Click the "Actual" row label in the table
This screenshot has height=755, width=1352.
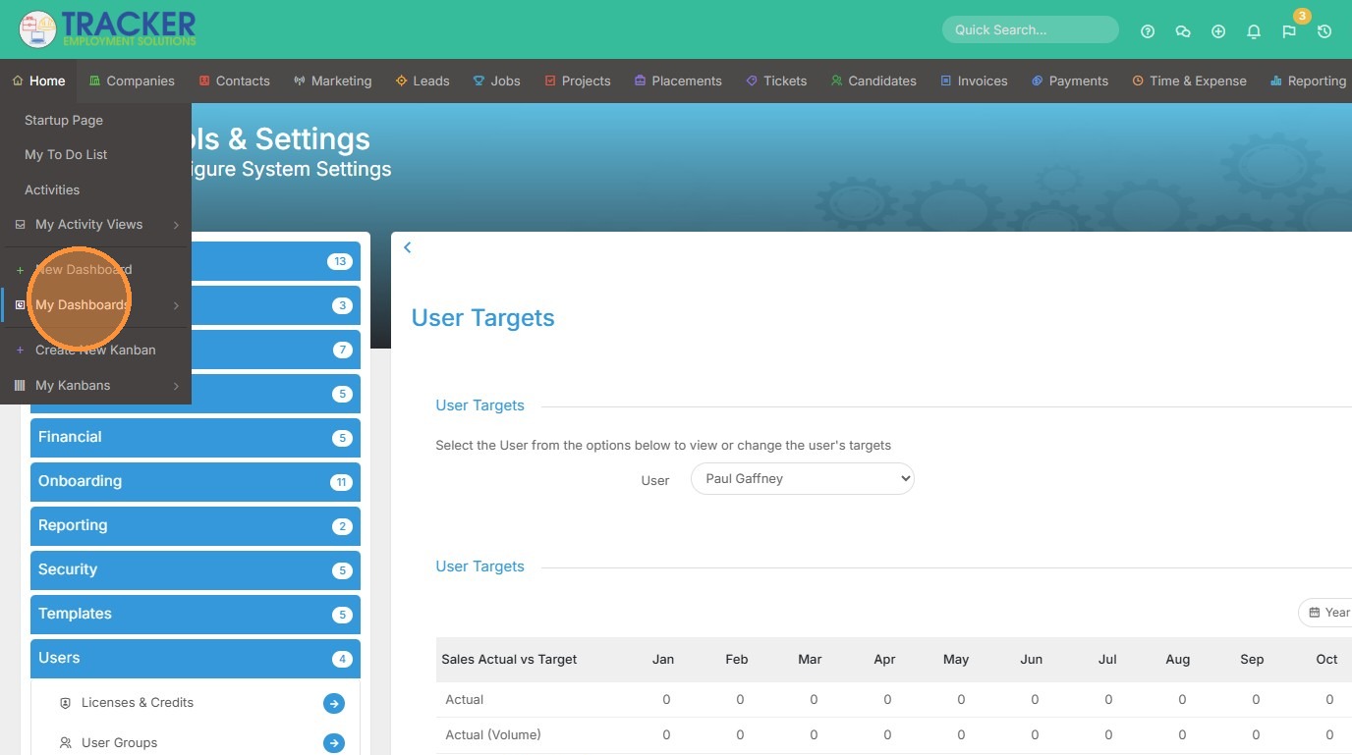[465, 700]
